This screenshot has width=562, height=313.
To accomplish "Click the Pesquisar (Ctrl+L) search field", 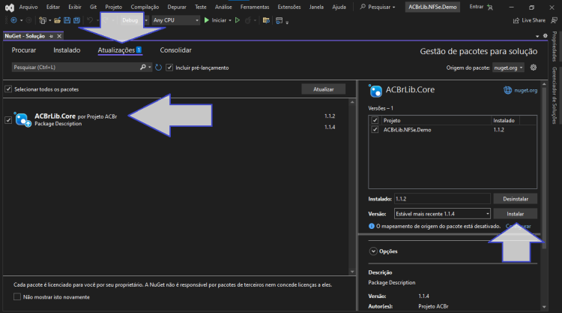I will [x=76, y=67].
